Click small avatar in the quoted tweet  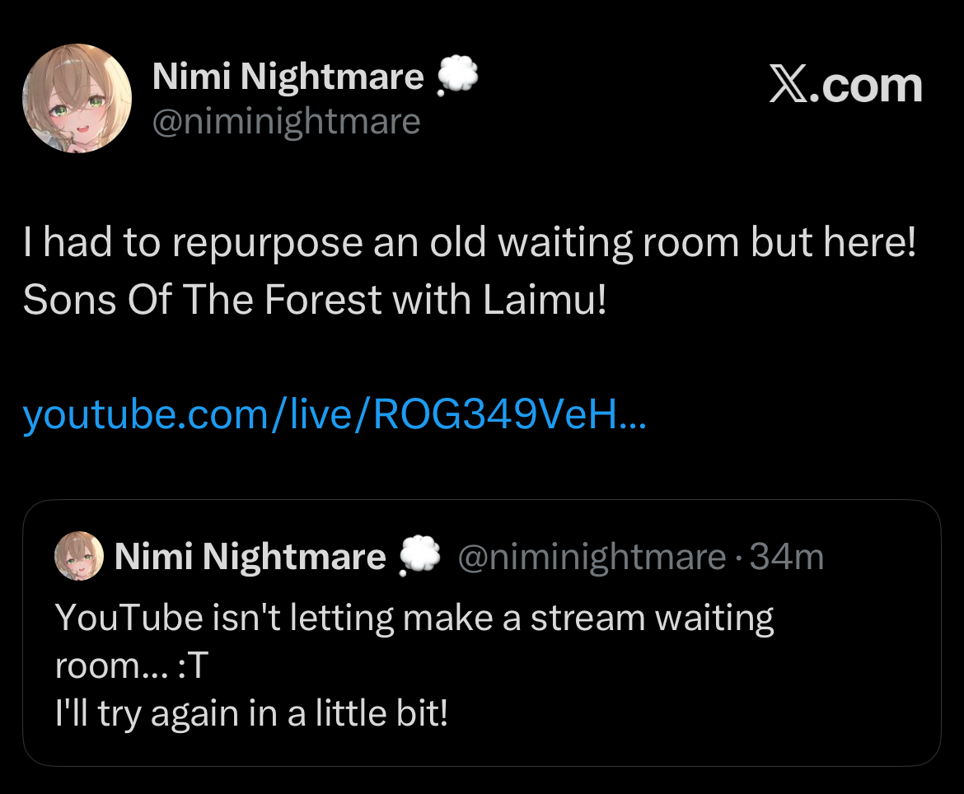(79, 556)
